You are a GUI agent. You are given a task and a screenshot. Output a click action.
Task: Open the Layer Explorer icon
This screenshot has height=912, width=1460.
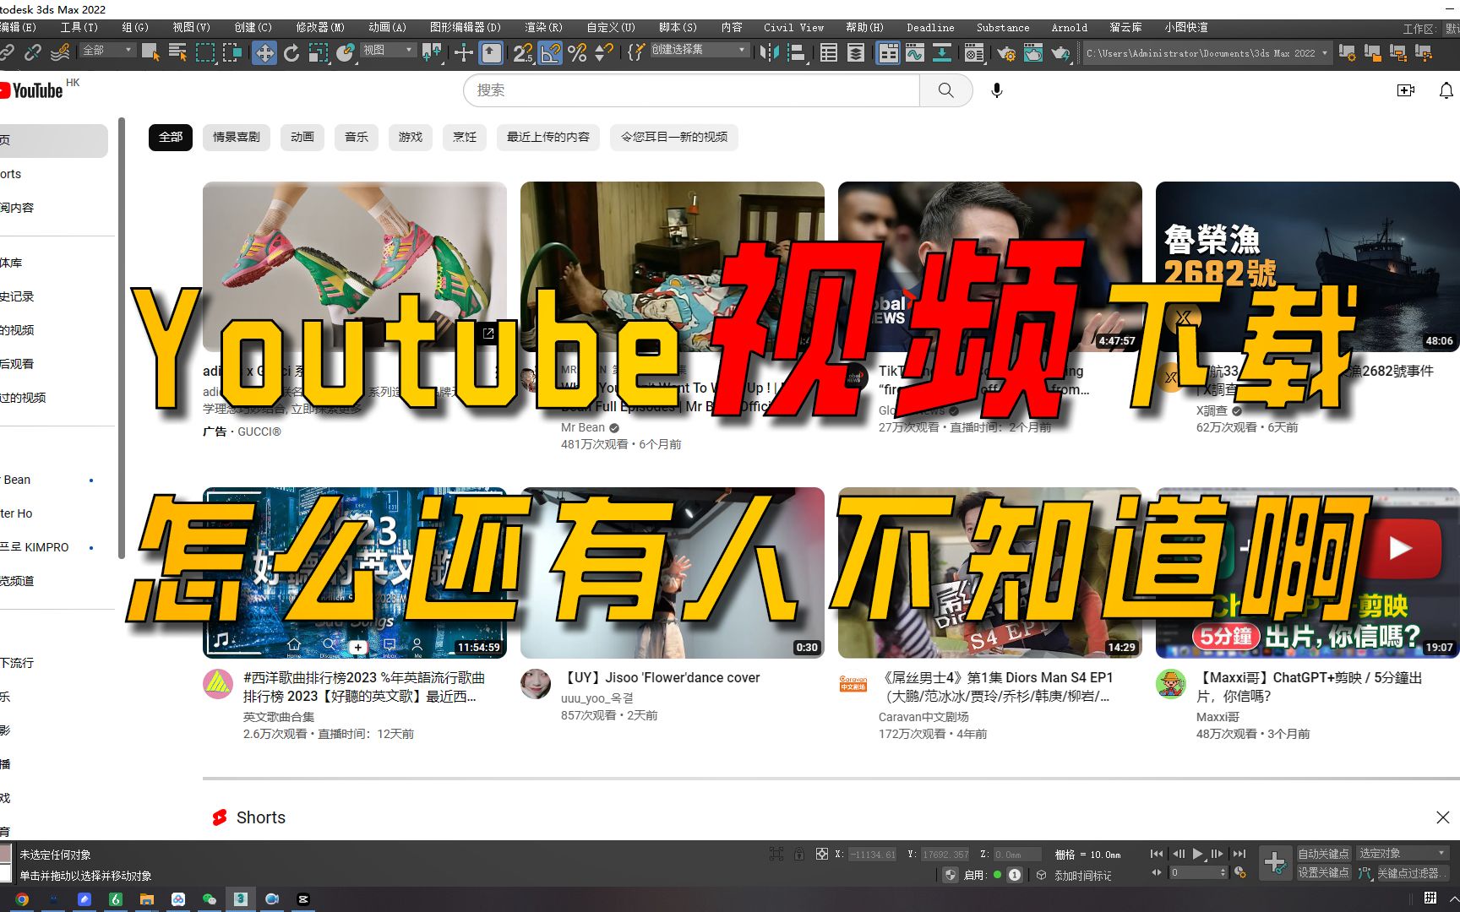click(x=856, y=52)
